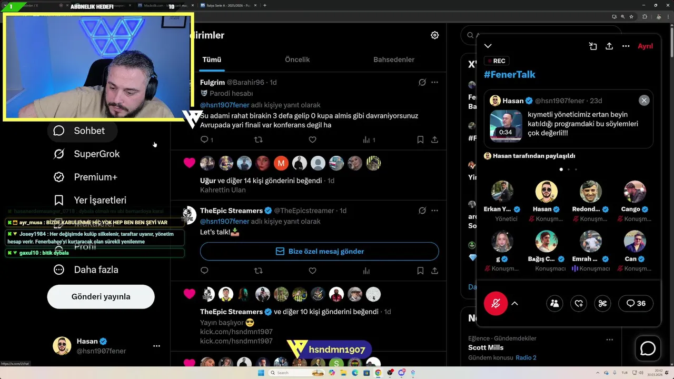Reply to TheEpic Streamers Let's talk post
Viewport: 674px width, 379px height.
pos(205,271)
